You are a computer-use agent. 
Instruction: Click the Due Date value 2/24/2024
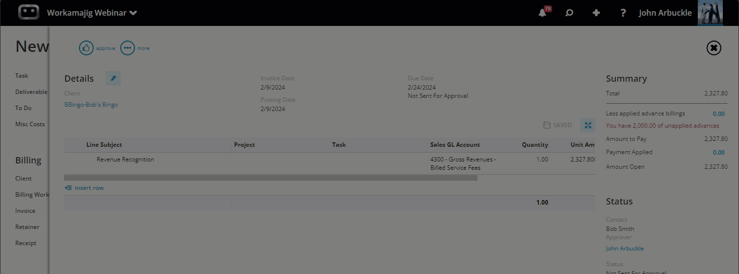click(422, 88)
